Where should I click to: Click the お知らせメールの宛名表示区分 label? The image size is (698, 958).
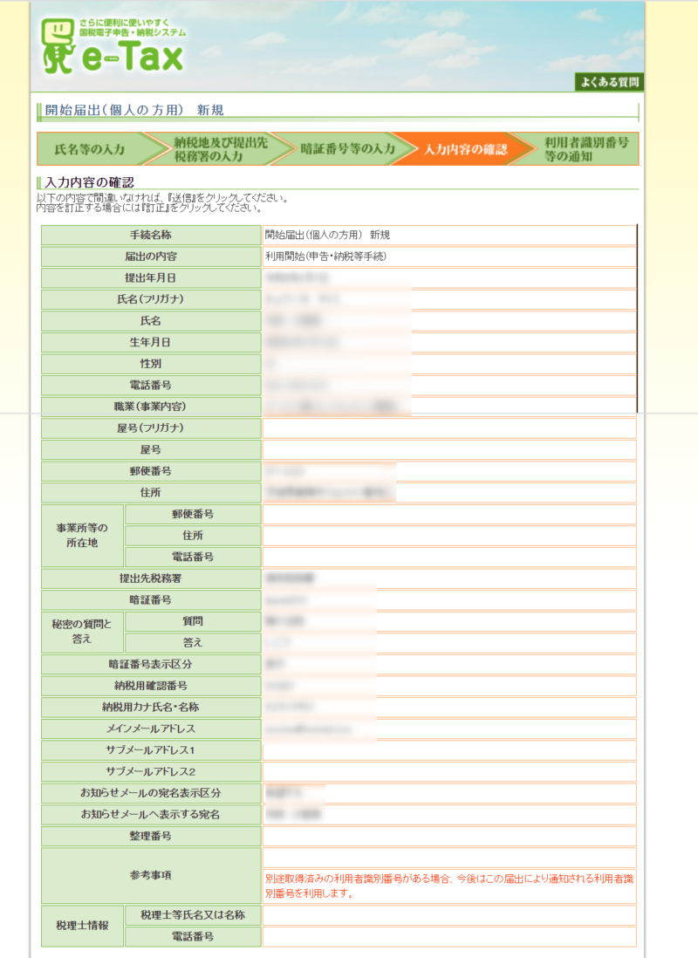pos(151,793)
